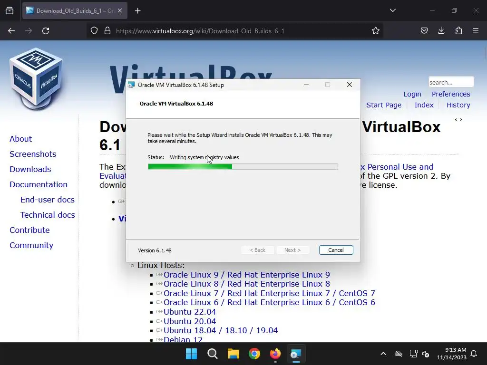Screen dimensions: 487x365
Task: Open the muted volume tray icon
Action: (x=426, y=354)
